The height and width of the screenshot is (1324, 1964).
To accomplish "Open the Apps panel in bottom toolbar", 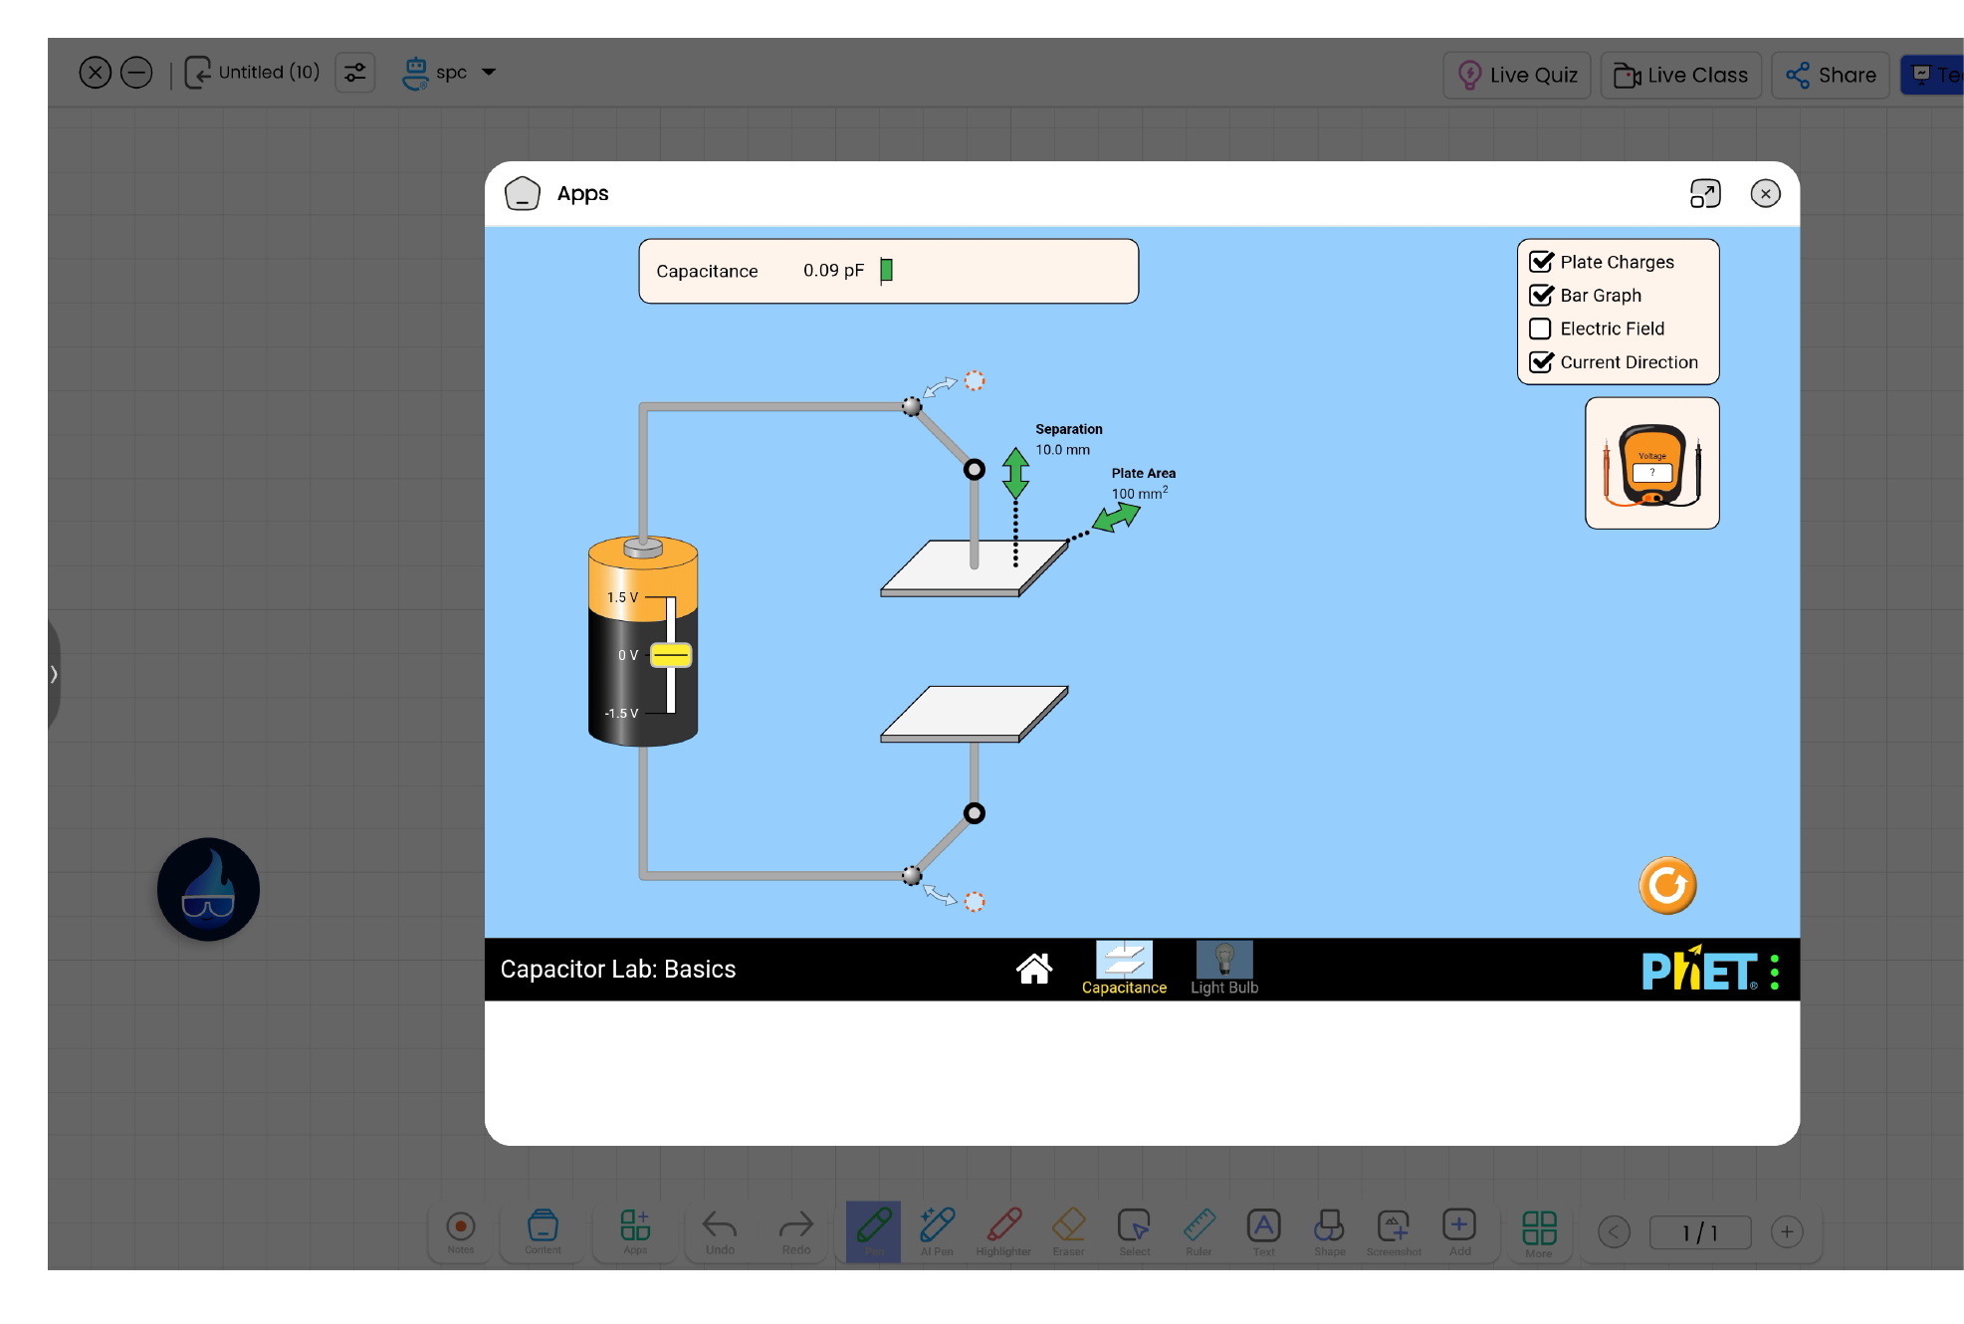I will [635, 1232].
